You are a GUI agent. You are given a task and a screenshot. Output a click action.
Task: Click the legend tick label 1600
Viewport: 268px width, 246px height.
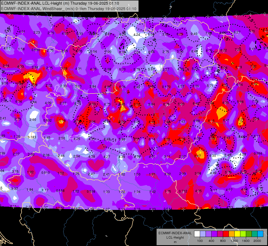pos(246,241)
